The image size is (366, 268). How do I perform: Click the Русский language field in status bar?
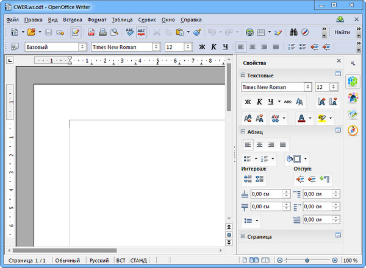[99, 260]
